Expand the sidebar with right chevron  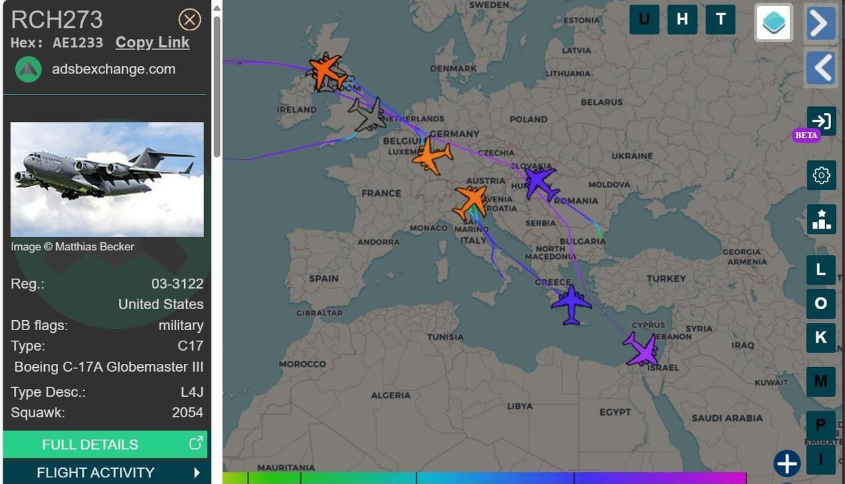[821, 24]
